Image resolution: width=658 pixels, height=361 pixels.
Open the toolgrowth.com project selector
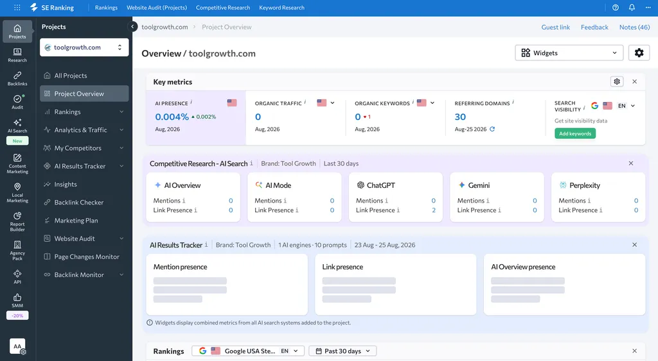click(84, 47)
